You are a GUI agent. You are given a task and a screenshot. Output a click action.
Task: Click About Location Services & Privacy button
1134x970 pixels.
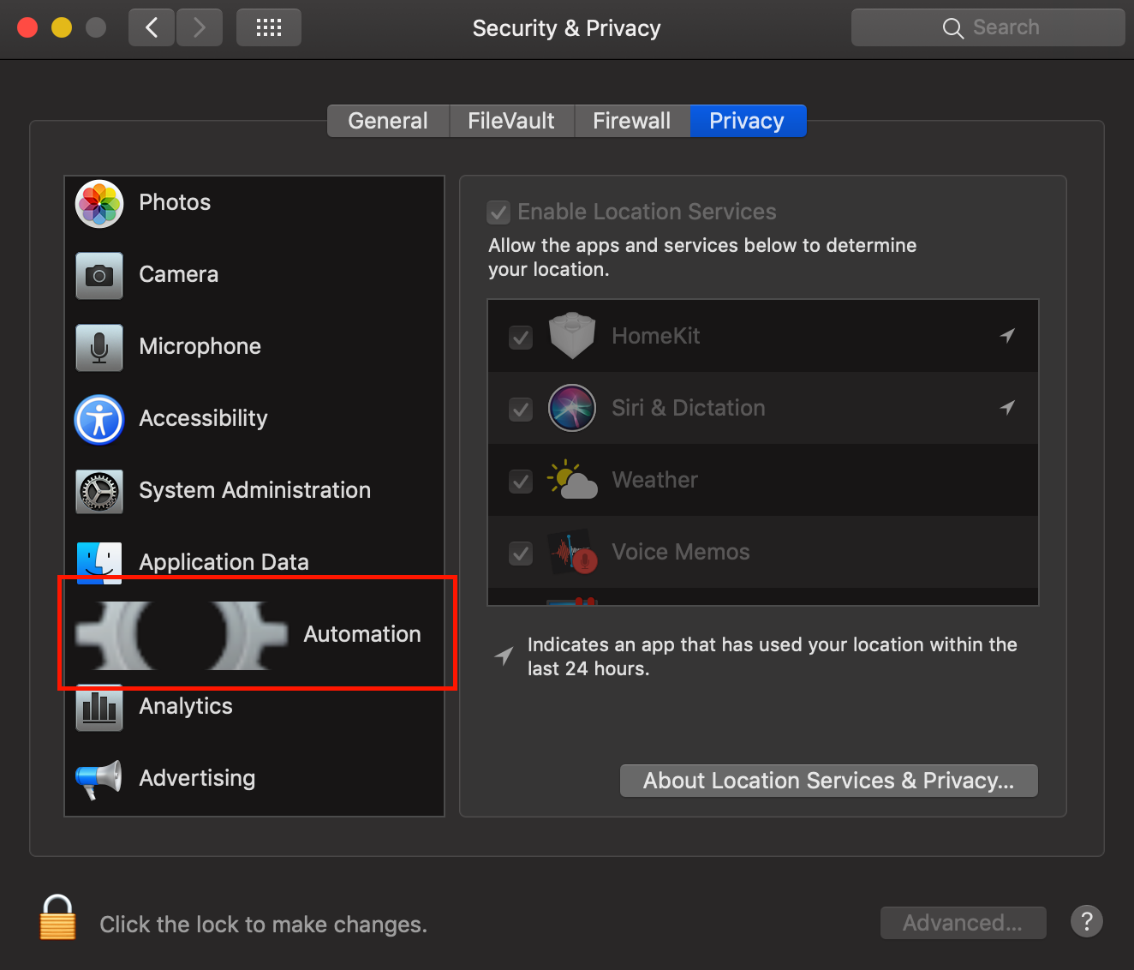[x=829, y=781]
